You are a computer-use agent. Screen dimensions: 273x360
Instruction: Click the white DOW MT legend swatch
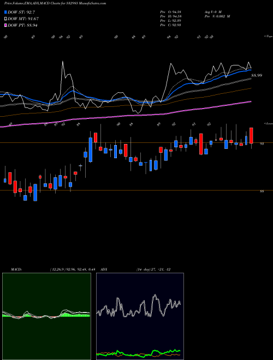[6, 19]
